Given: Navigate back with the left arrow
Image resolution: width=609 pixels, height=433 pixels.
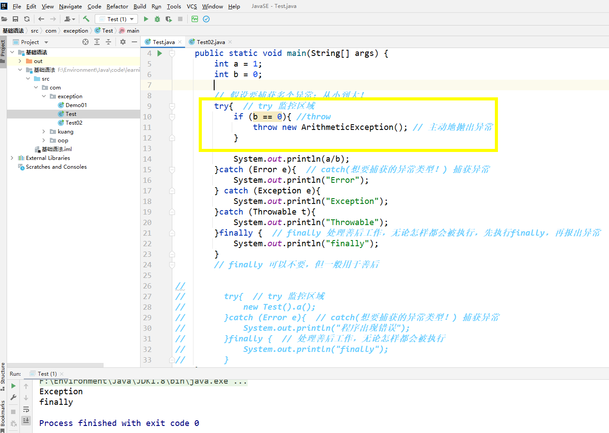Looking at the screenshot, I should 41,19.
